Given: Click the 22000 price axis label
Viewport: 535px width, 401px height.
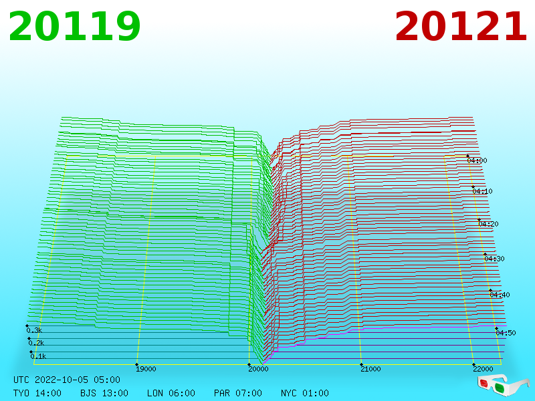Looking at the screenshot, I should point(483,369).
